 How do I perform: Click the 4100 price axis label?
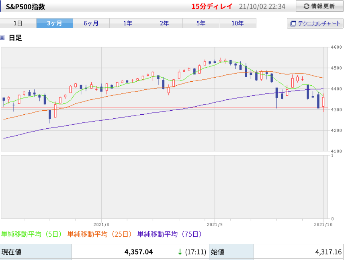click(336, 151)
